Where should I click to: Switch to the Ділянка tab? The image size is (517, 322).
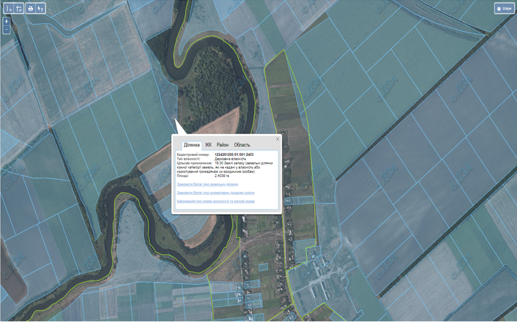192,145
